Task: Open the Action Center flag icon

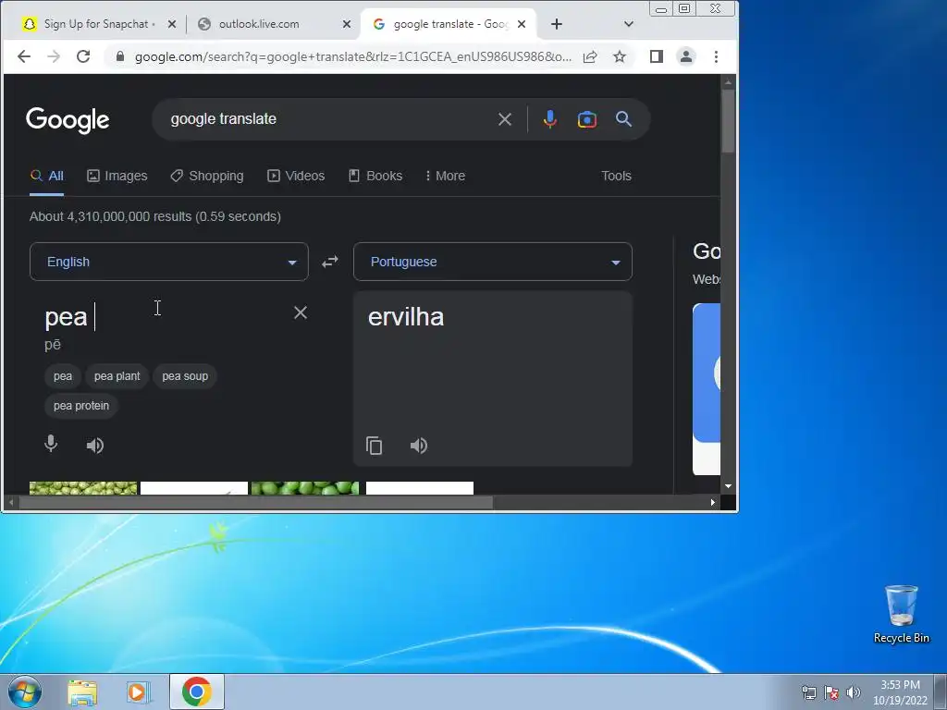Action: pos(831,692)
